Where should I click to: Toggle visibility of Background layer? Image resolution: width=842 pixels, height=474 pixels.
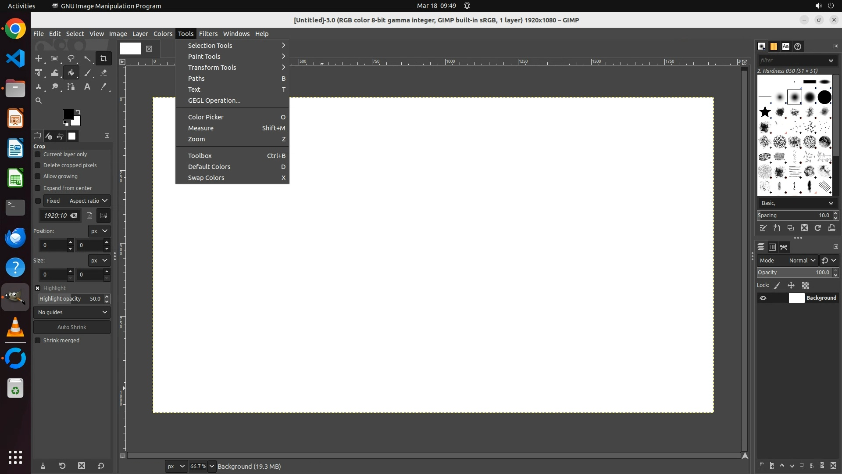[763, 298]
